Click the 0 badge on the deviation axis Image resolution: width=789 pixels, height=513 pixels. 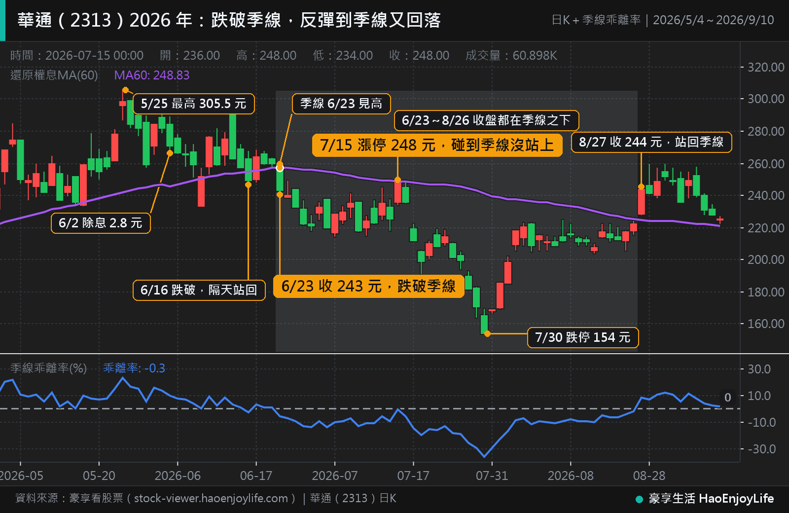point(728,398)
